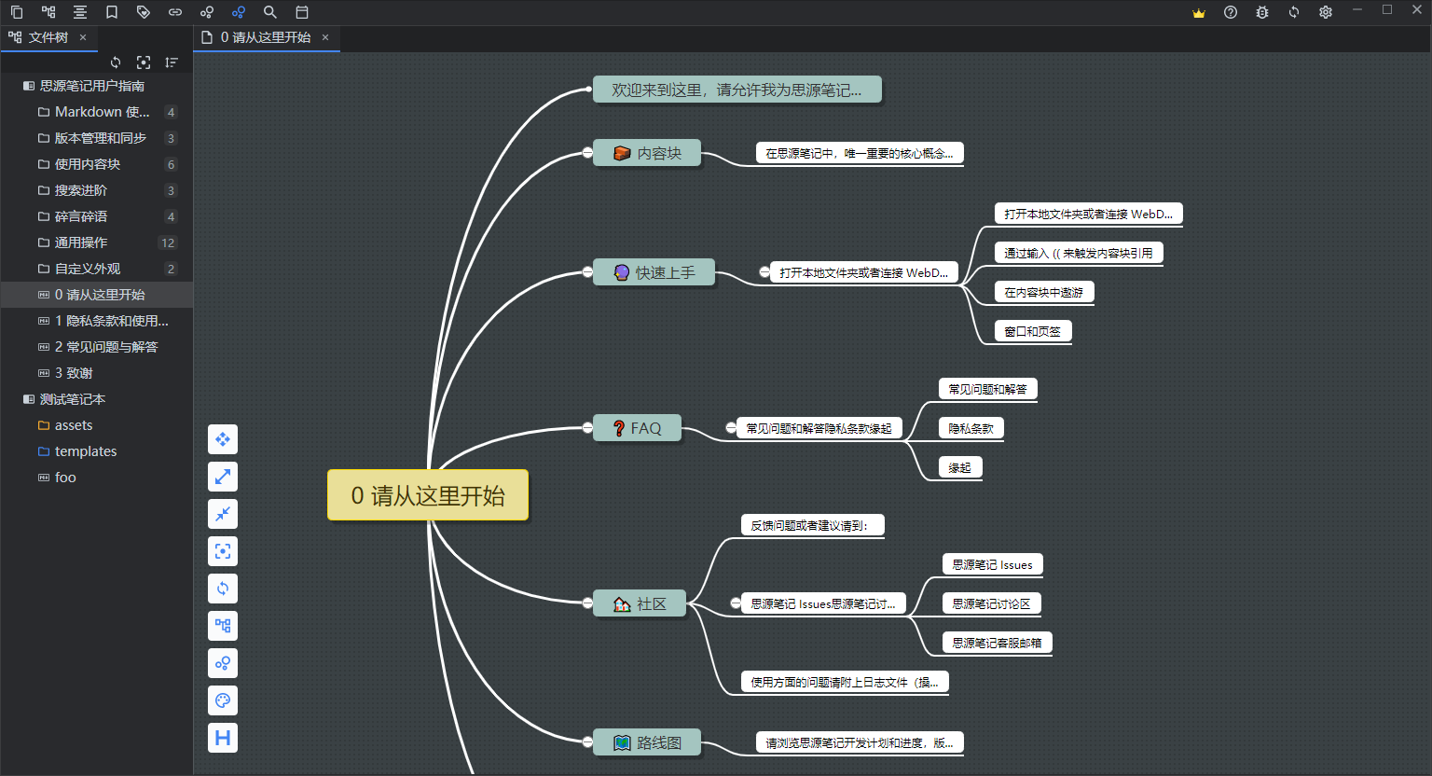This screenshot has height=776, width=1432.
Task: Refresh the mind map using the rotate icon
Action: 222,589
